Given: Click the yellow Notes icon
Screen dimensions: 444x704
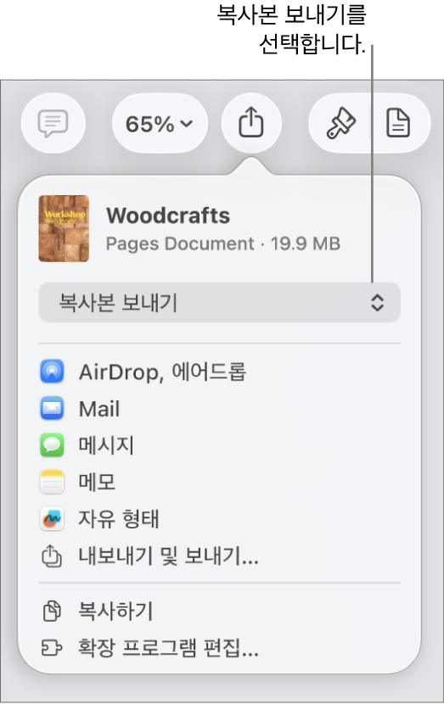Looking at the screenshot, I should coord(52,482).
